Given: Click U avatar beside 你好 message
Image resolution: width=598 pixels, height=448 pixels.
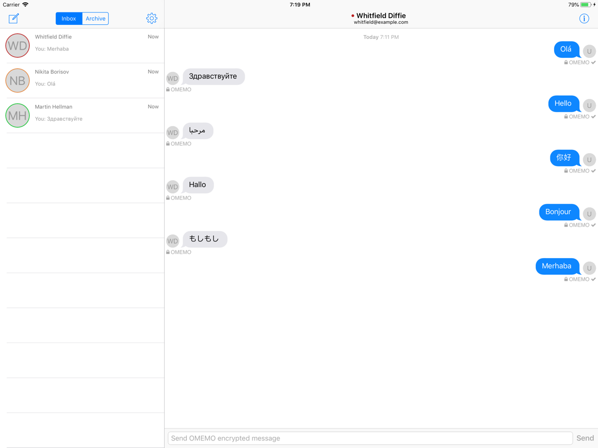Looking at the screenshot, I should tap(589, 160).
